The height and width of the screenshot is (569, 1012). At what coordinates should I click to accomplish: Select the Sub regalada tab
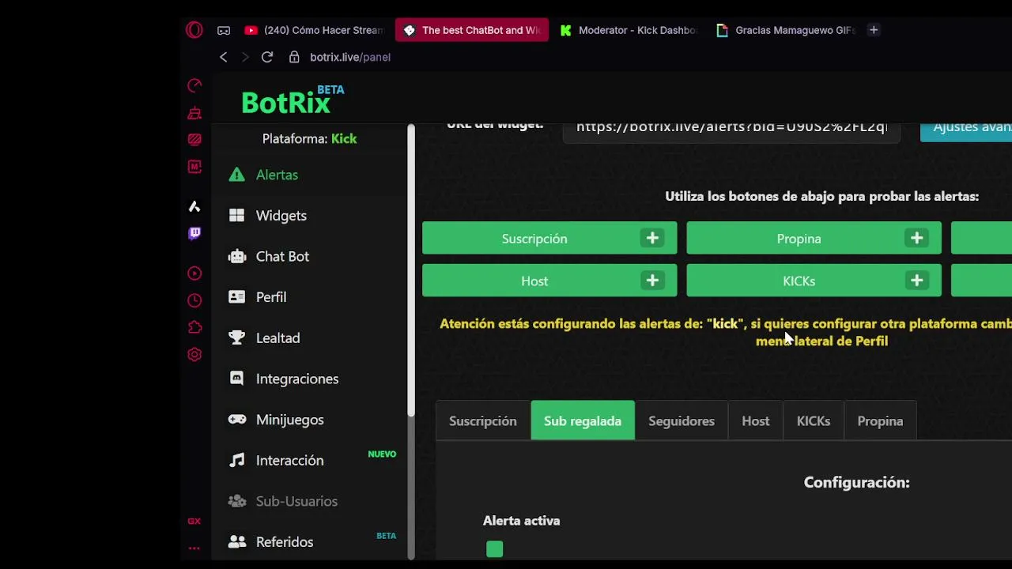pos(583,420)
